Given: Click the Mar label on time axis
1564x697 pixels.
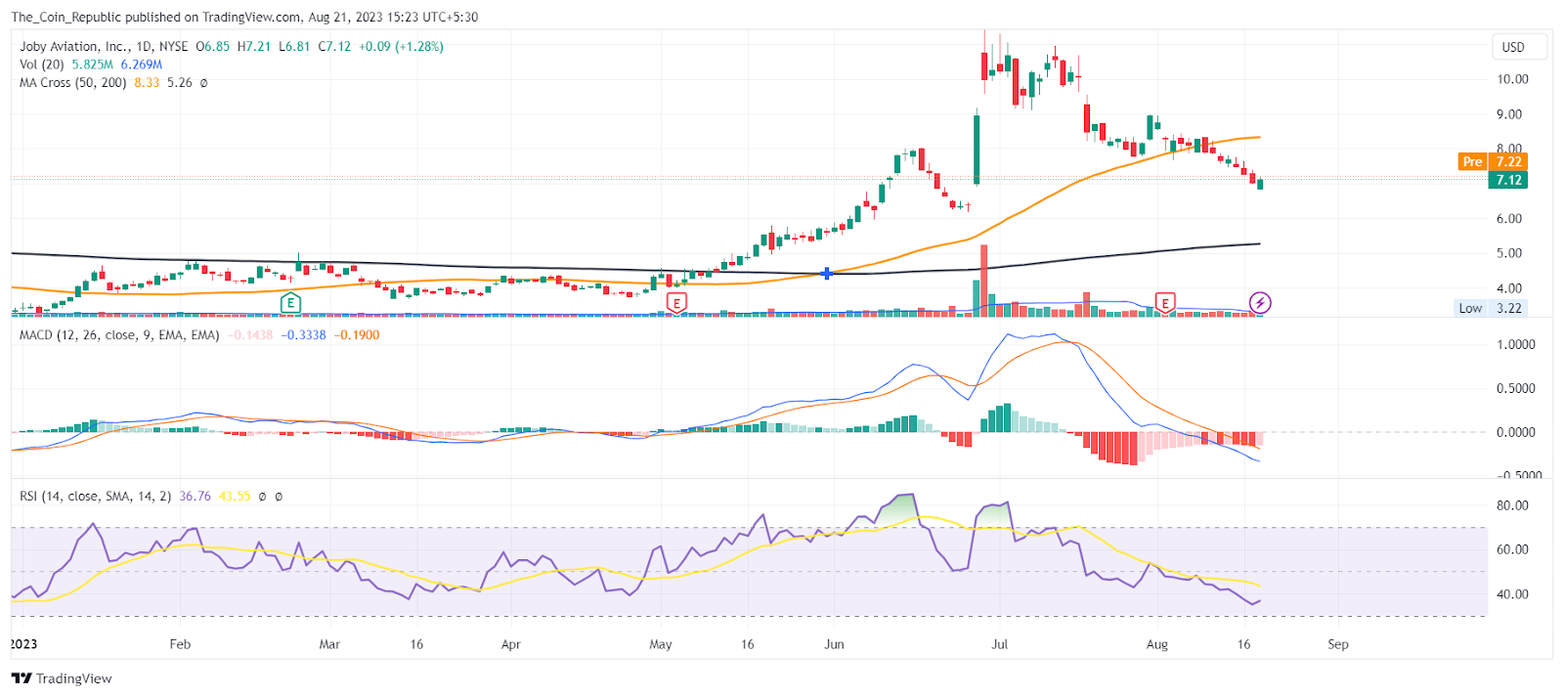Looking at the screenshot, I should 329,644.
